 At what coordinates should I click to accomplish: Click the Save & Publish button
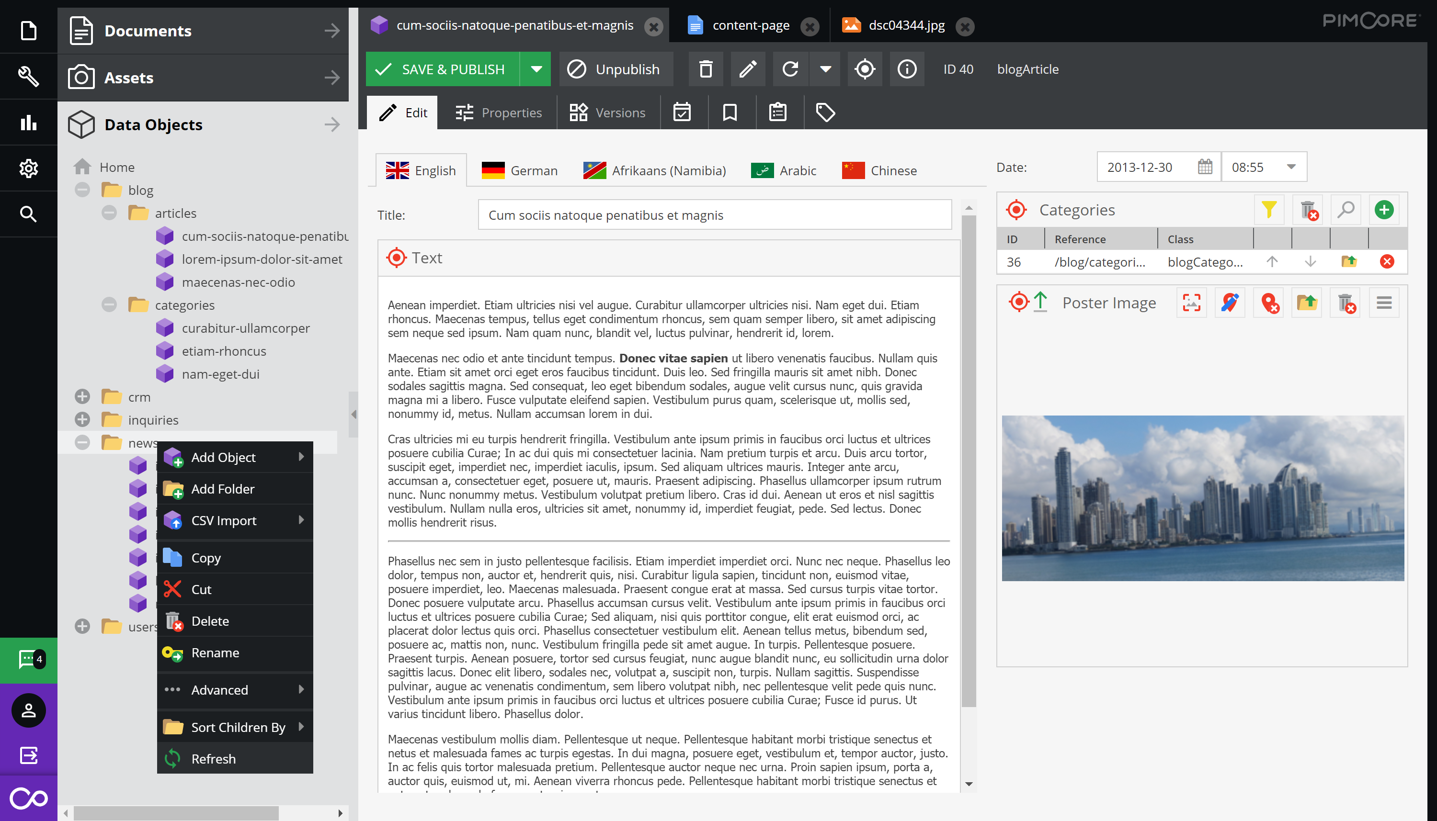pos(442,69)
